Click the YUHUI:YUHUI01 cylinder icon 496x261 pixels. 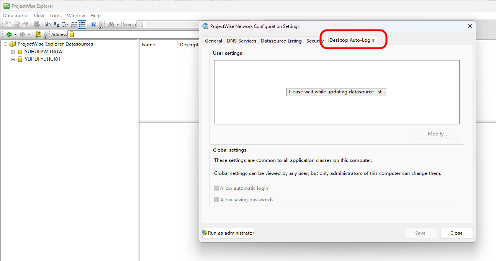[x=20, y=59]
